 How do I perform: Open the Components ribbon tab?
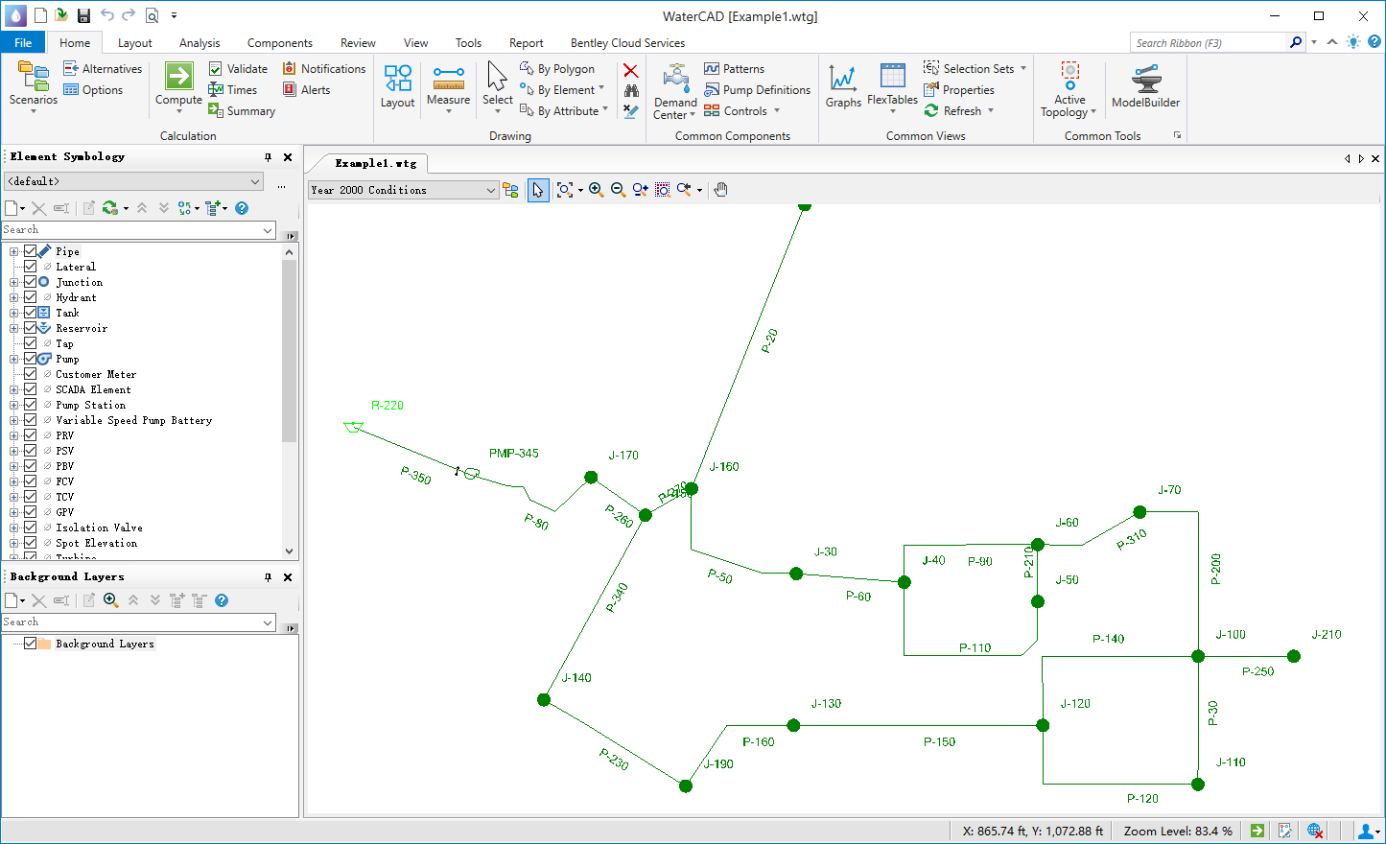(x=279, y=43)
